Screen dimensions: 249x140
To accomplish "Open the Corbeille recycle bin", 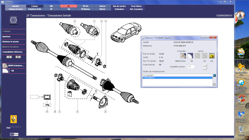I will pos(241,131).
